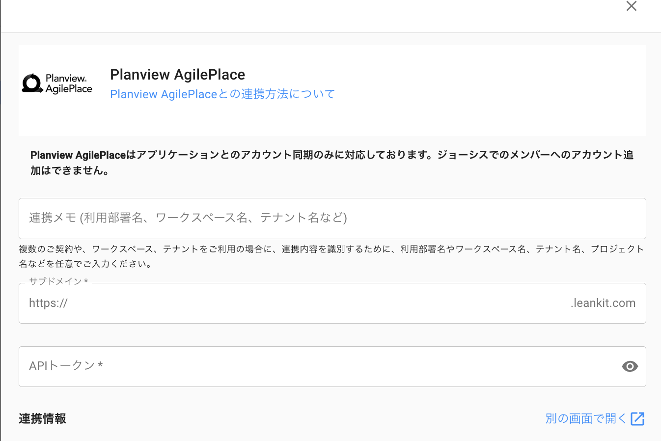Click the 連携情報 section heading
The height and width of the screenshot is (441, 661).
[x=42, y=418]
